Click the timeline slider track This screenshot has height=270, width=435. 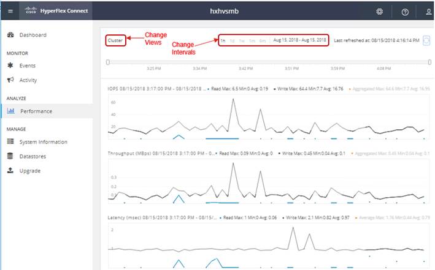pos(269,62)
